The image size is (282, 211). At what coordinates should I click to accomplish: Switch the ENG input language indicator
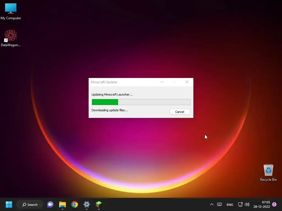[230, 204]
